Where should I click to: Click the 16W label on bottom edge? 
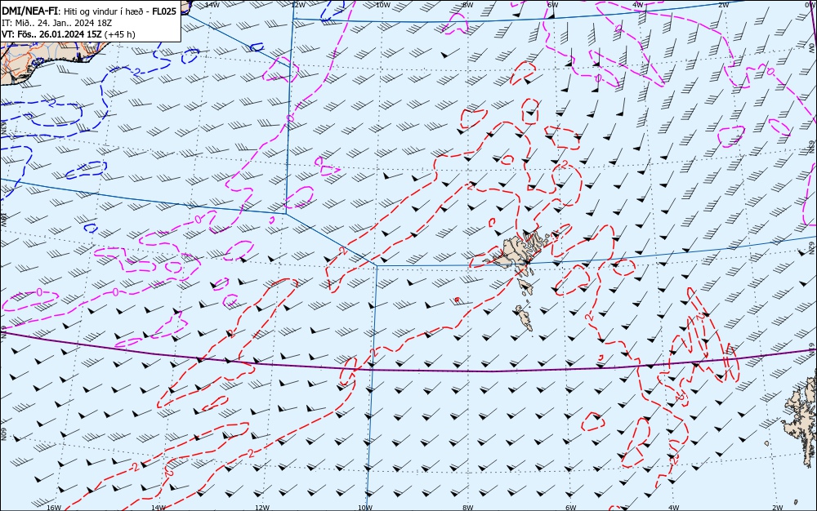tap(54, 508)
